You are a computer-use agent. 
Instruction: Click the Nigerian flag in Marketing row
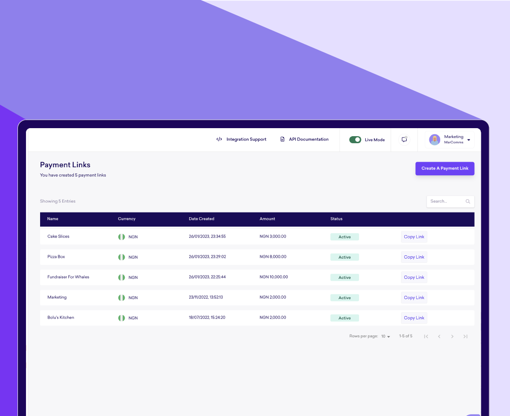[122, 298]
